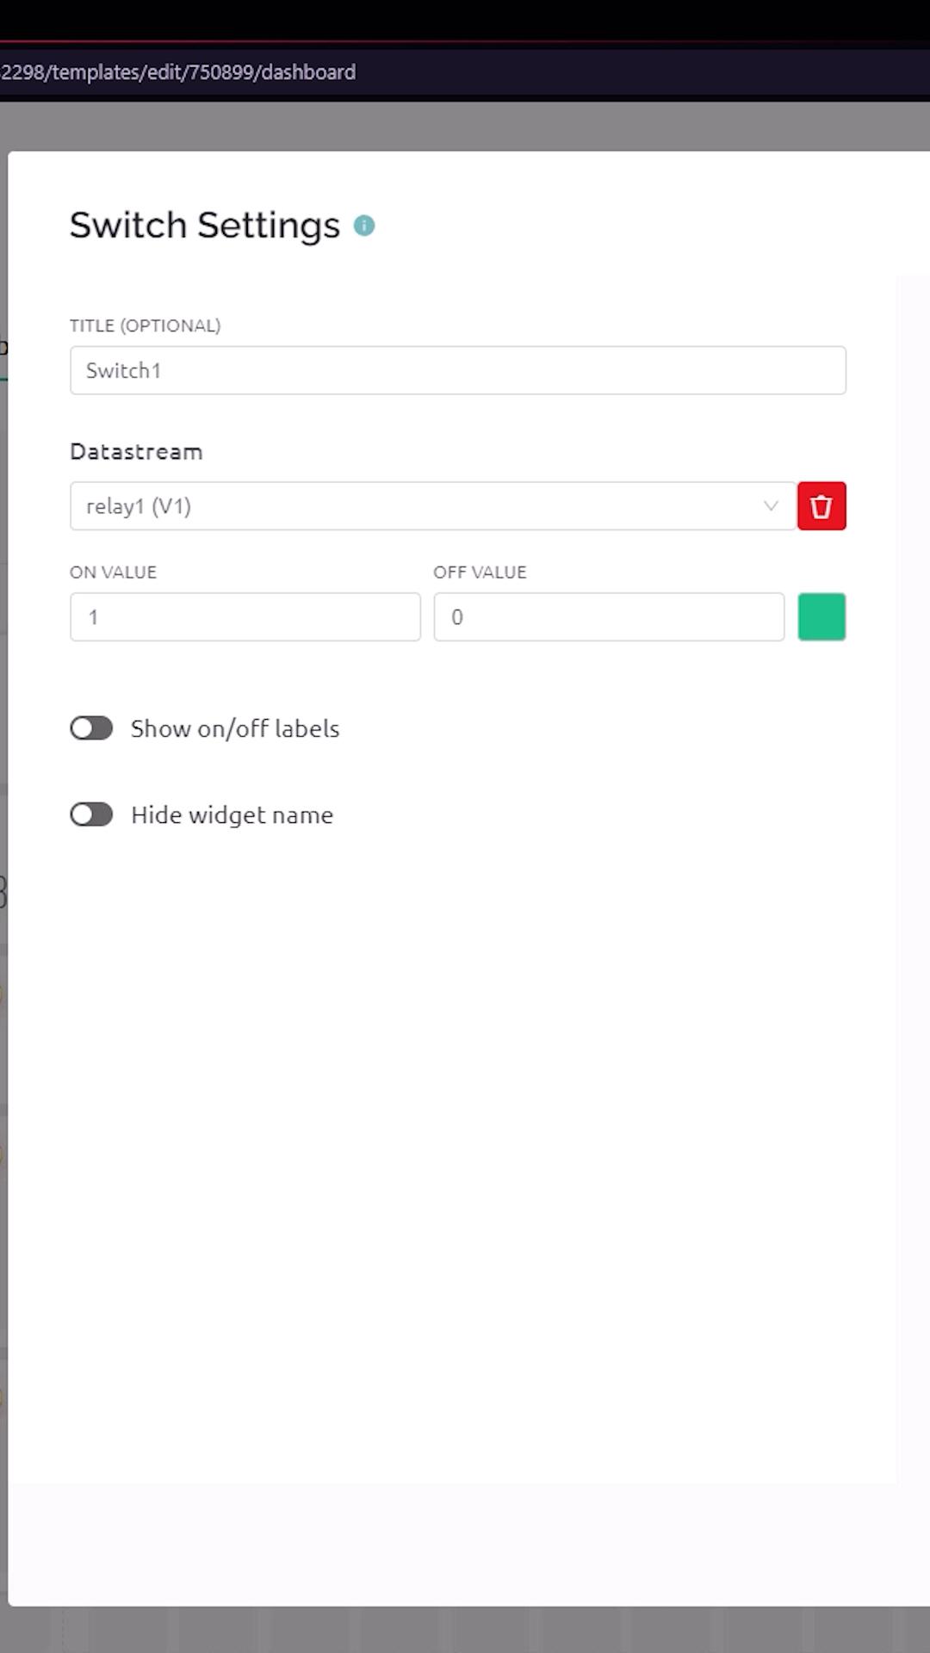Pick the green switch color swatch
Image resolution: width=930 pixels, height=1653 pixels.
click(x=821, y=616)
